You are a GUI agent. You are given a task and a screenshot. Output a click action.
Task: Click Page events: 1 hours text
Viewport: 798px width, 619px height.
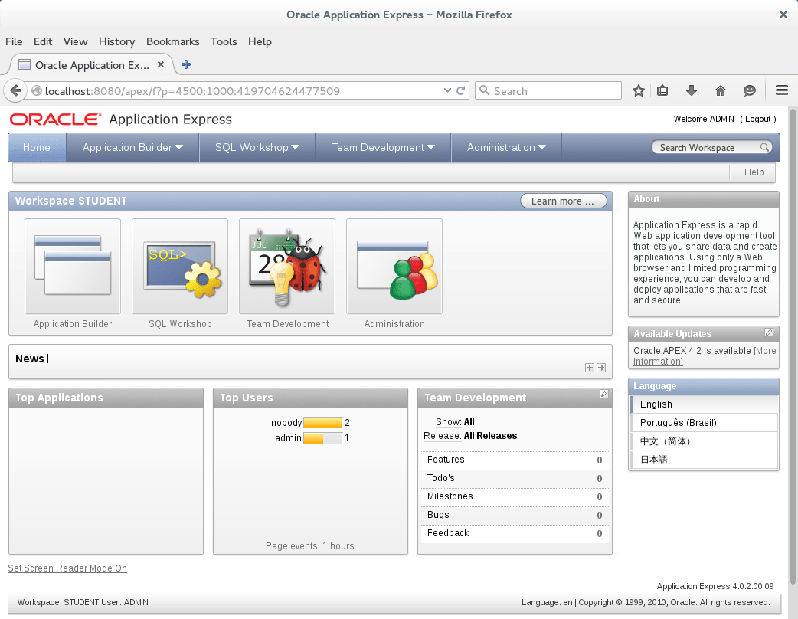[310, 545]
